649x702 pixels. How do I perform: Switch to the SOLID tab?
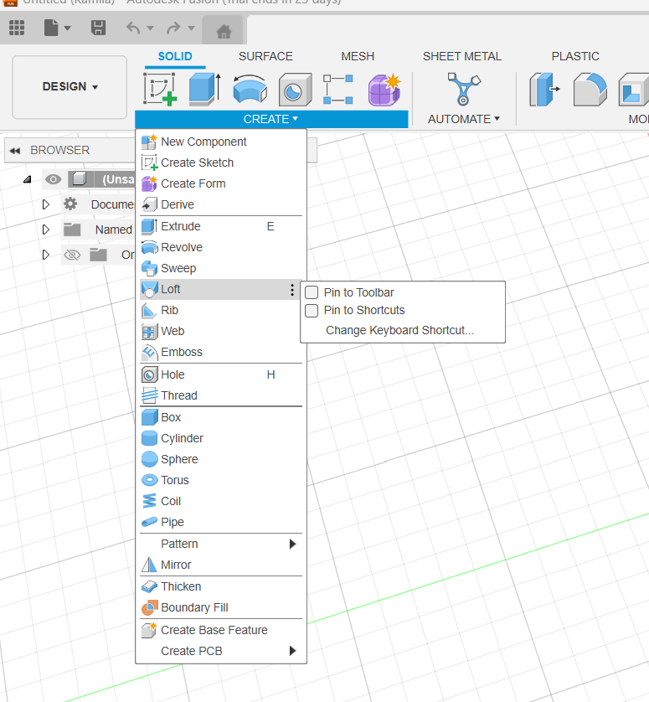[175, 56]
